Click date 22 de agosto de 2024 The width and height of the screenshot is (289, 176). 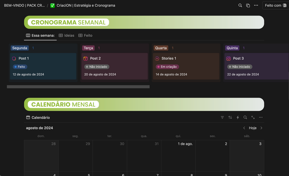tap(243, 74)
